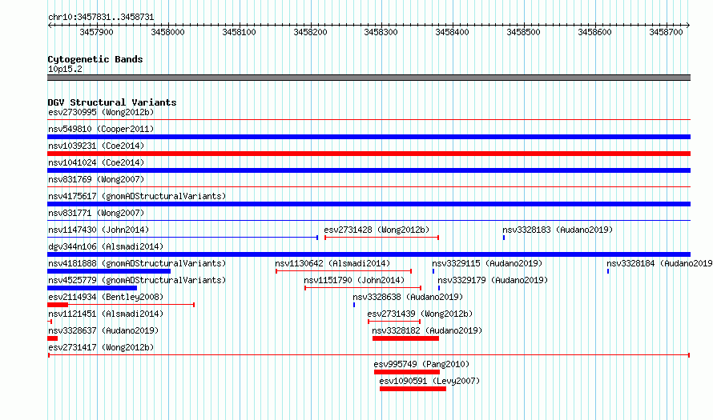Viewport: 713px width, 420px height.
Task: Open the nsv1130642 (Alsmadi2014) label
Action: [332, 263]
